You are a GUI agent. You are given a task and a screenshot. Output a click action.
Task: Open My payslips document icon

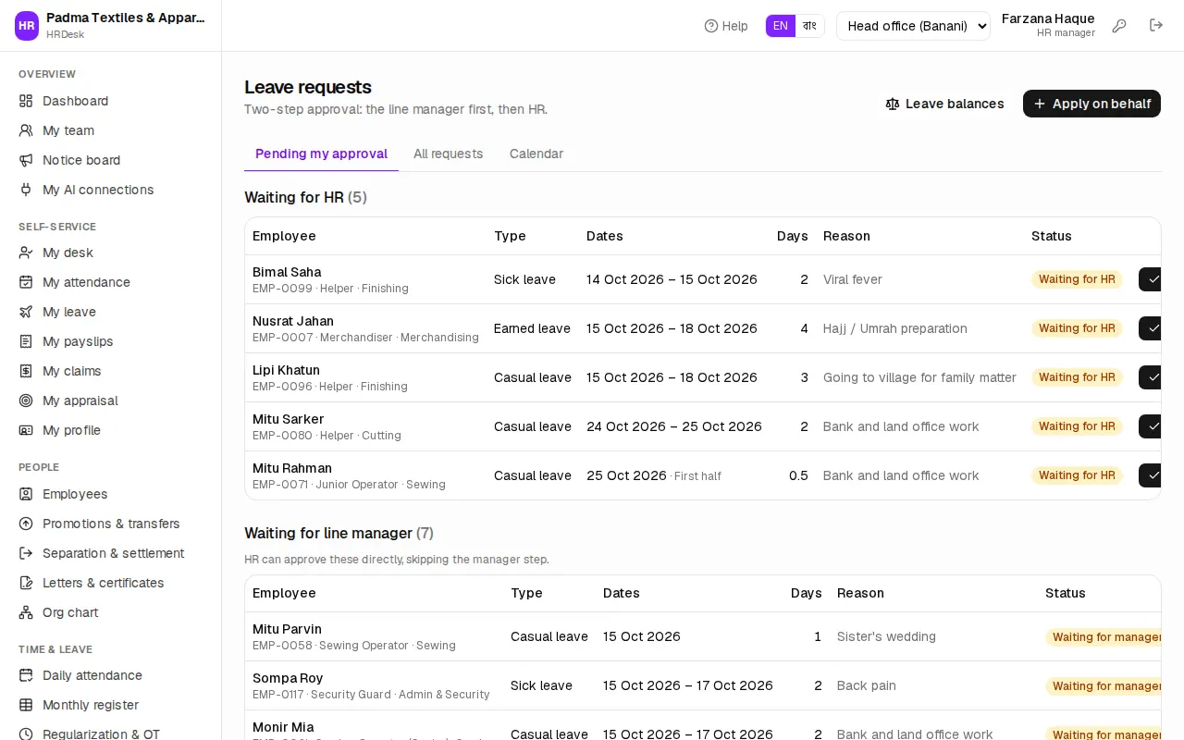26,341
